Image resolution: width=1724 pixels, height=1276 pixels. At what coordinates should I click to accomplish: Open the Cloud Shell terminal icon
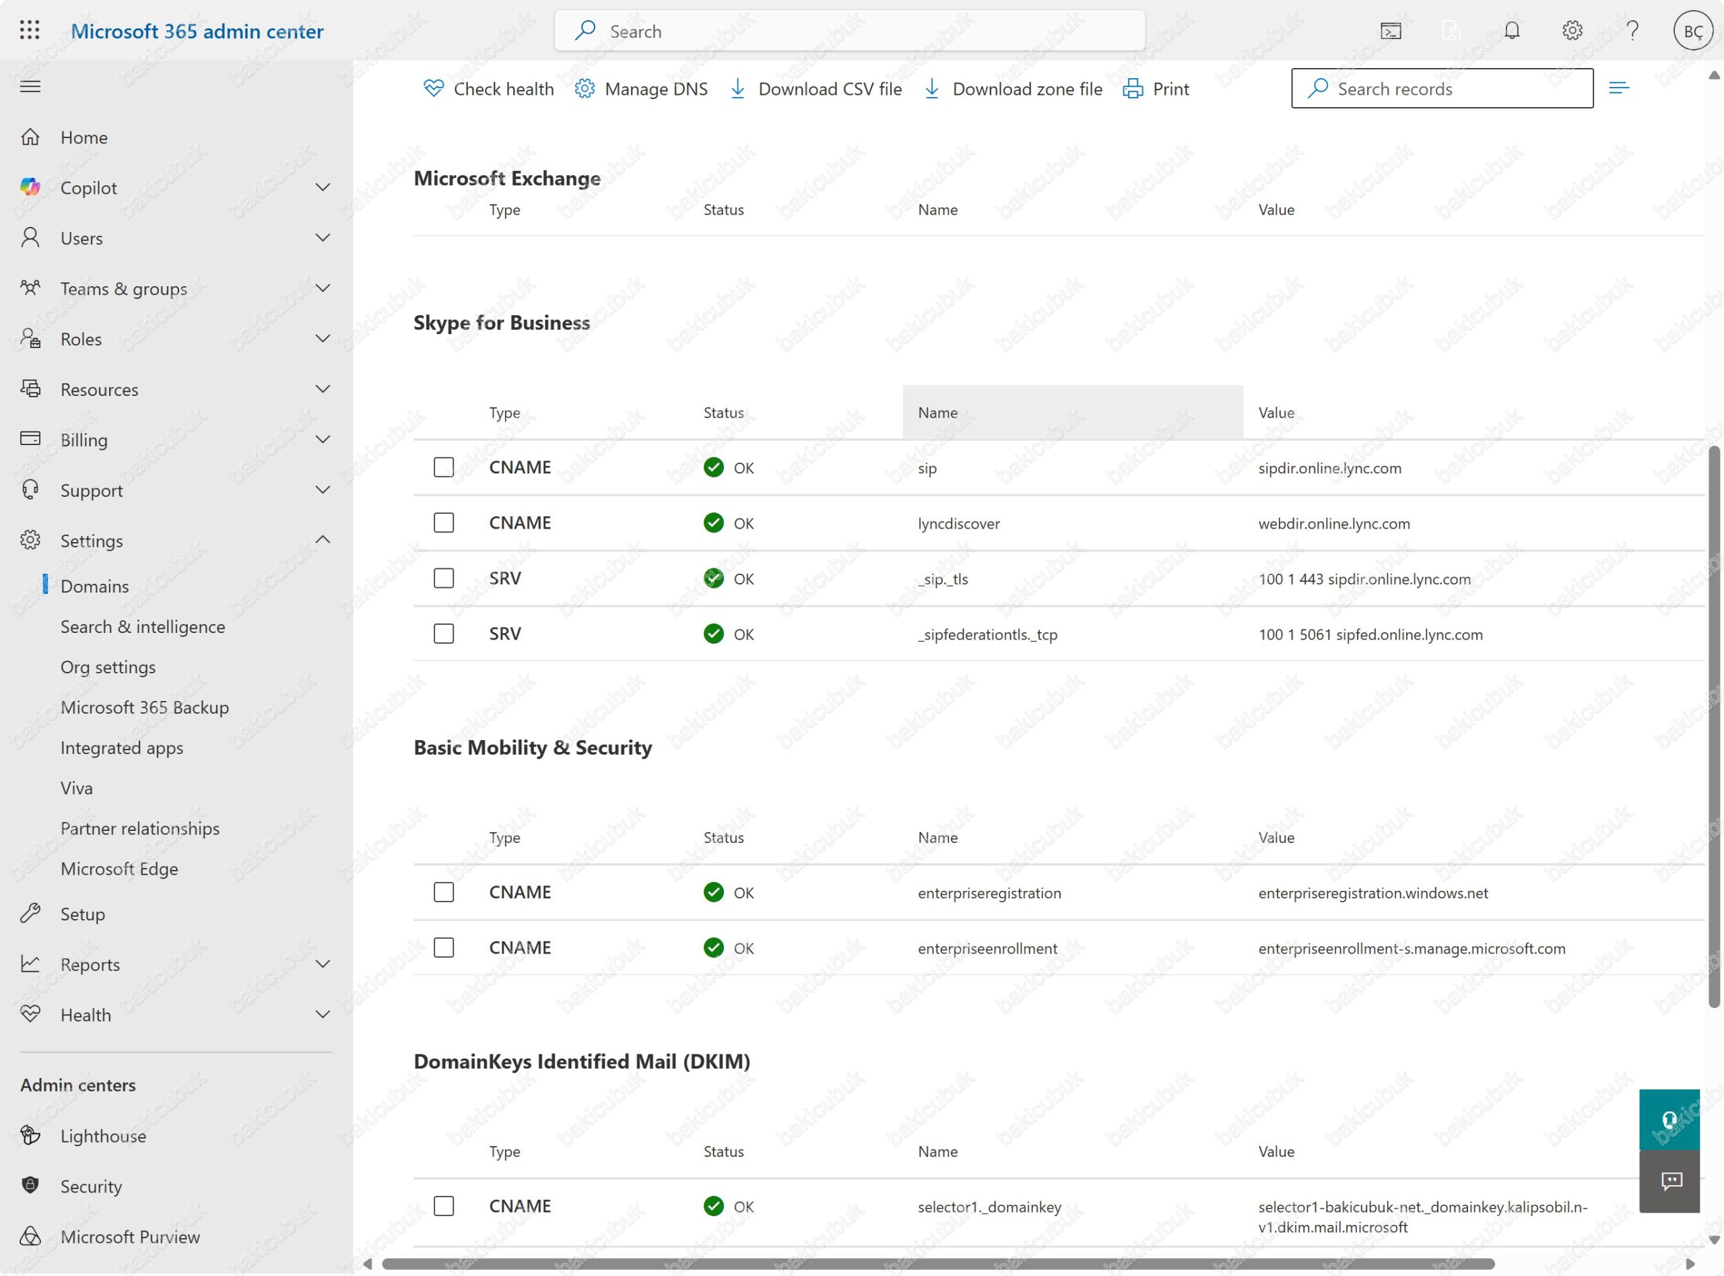point(1391,31)
